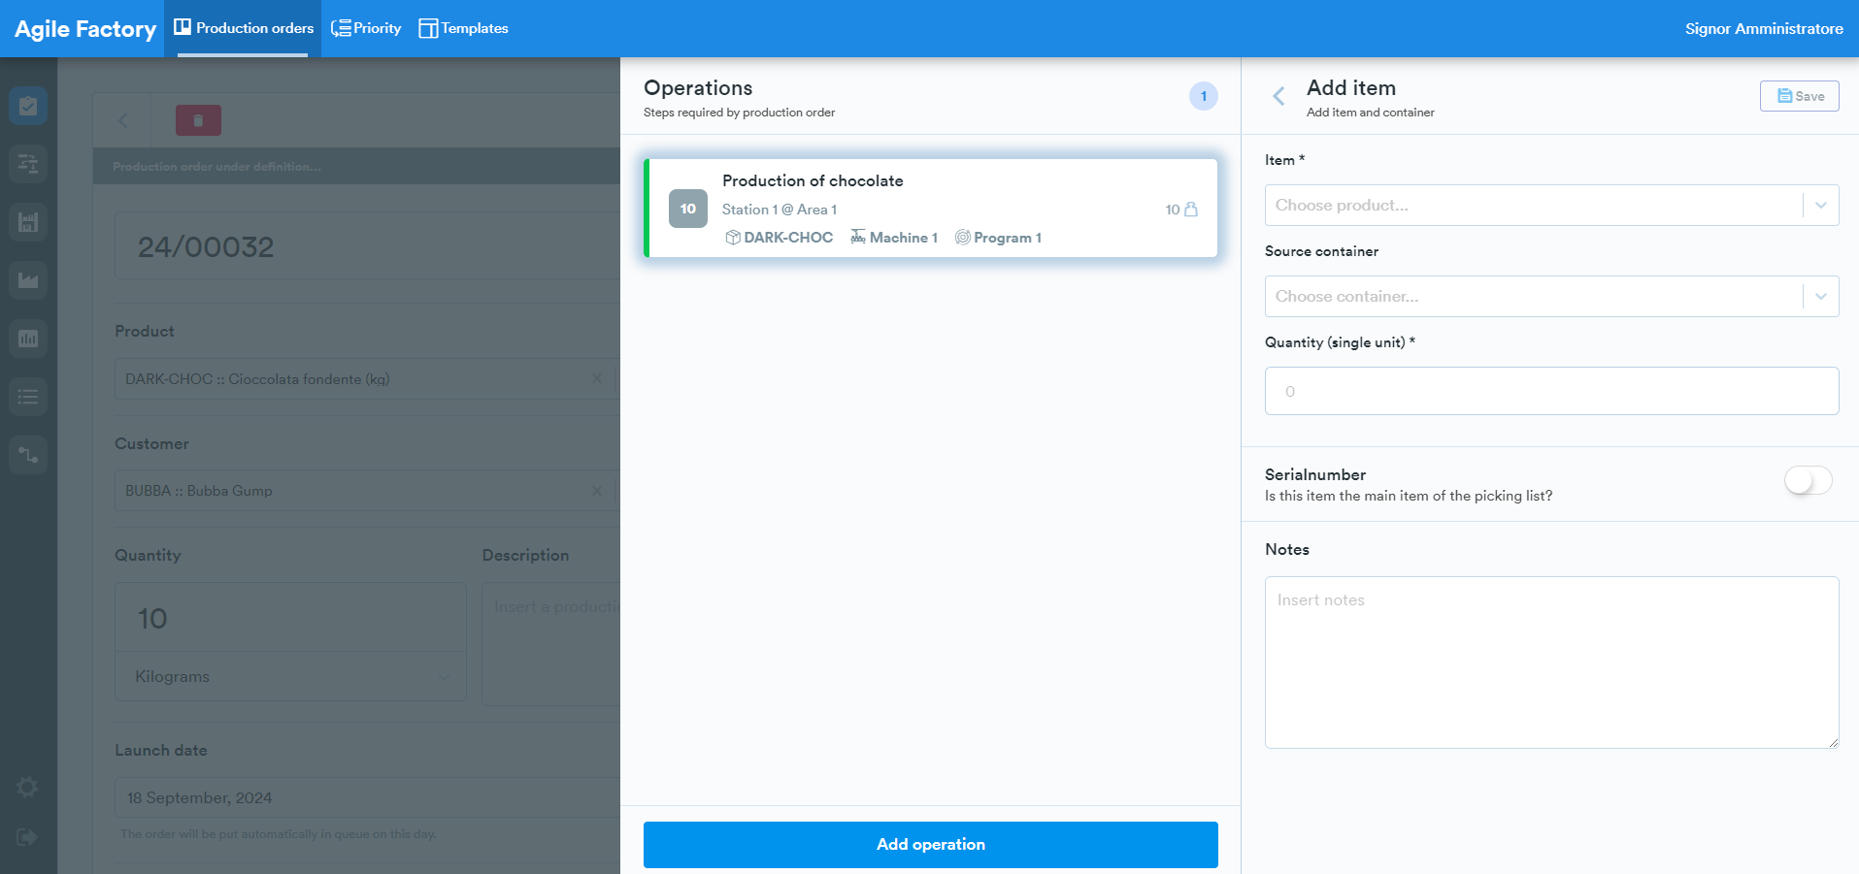Click the Operations panel heading

[698, 88]
